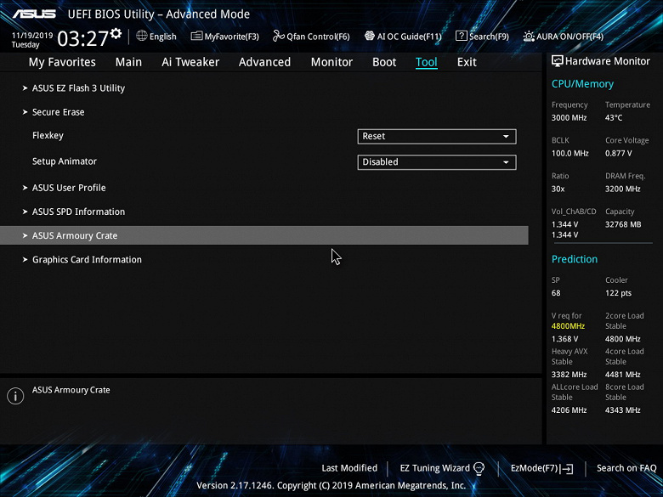
Task: Click Search on FAQ link
Action: [626, 468]
